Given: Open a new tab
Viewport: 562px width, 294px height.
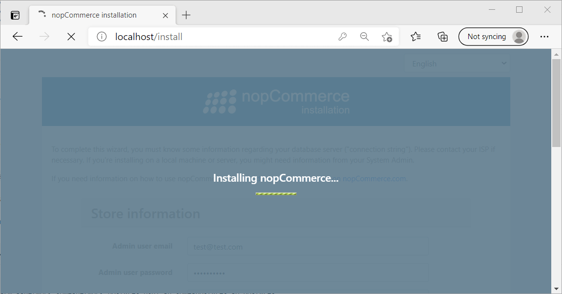Looking at the screenshot, I should (186, 15).
